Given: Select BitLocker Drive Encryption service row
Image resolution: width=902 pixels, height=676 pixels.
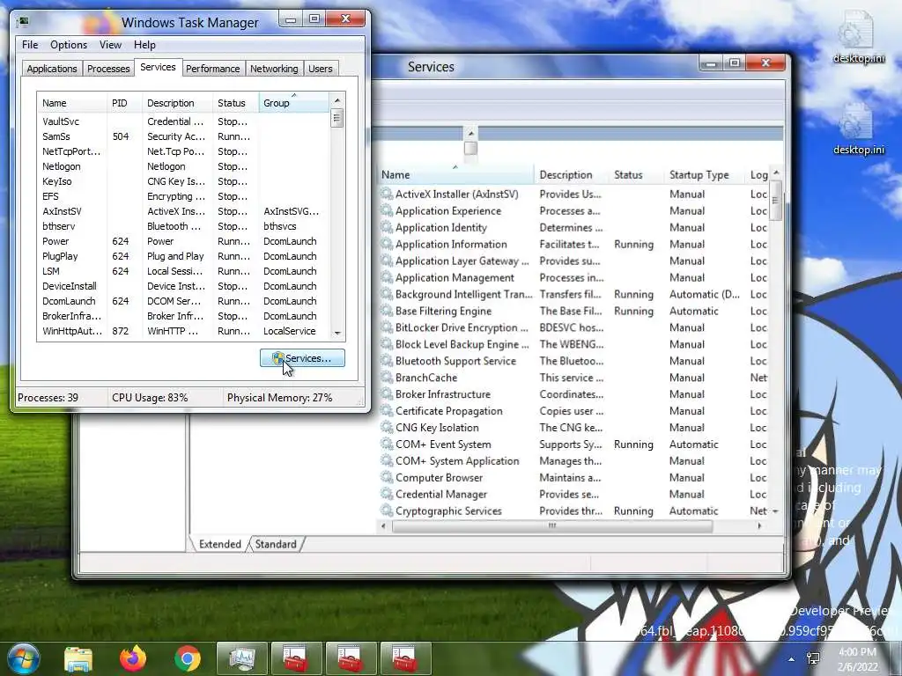Looking at the screenshot, I should pyautogui.click(x=573, y=327).
